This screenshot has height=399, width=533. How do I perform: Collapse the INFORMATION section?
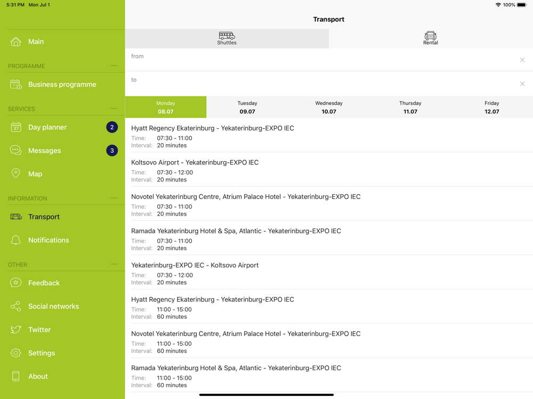(x=114, y=198)
